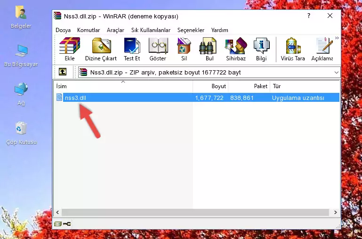Open the Komutlar menu
This screenshot has height=239, width=362.
pos(88,30)
